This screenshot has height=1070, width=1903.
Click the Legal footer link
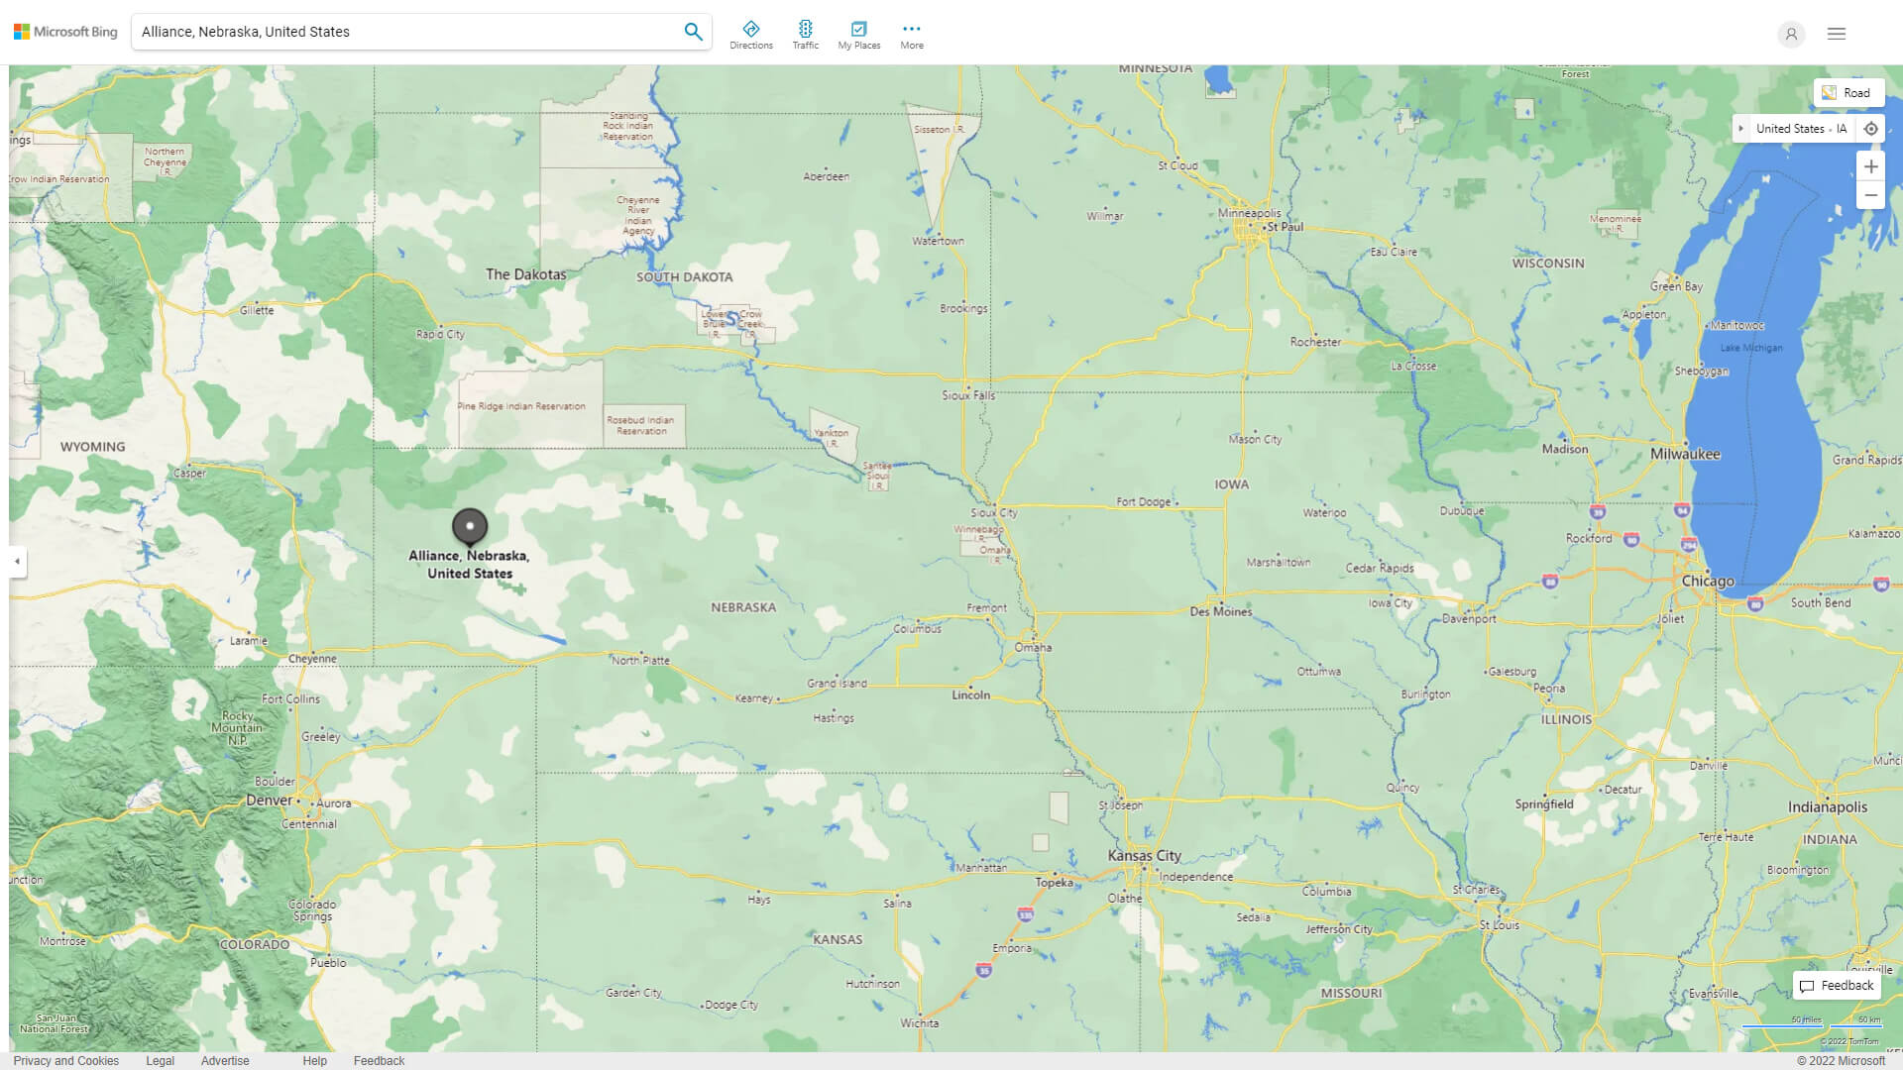(x=160, y=1060)
